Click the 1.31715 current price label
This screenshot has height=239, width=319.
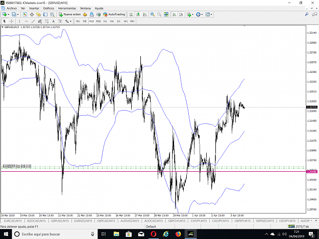click(312, 107)
